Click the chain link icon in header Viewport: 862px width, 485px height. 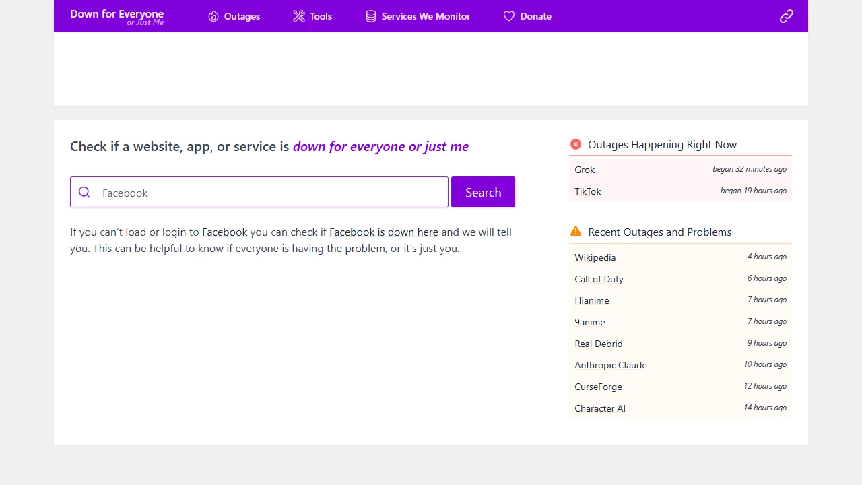786,16
